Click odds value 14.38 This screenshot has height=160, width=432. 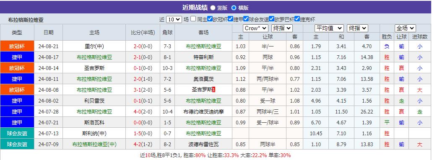(x=367, y=57)
